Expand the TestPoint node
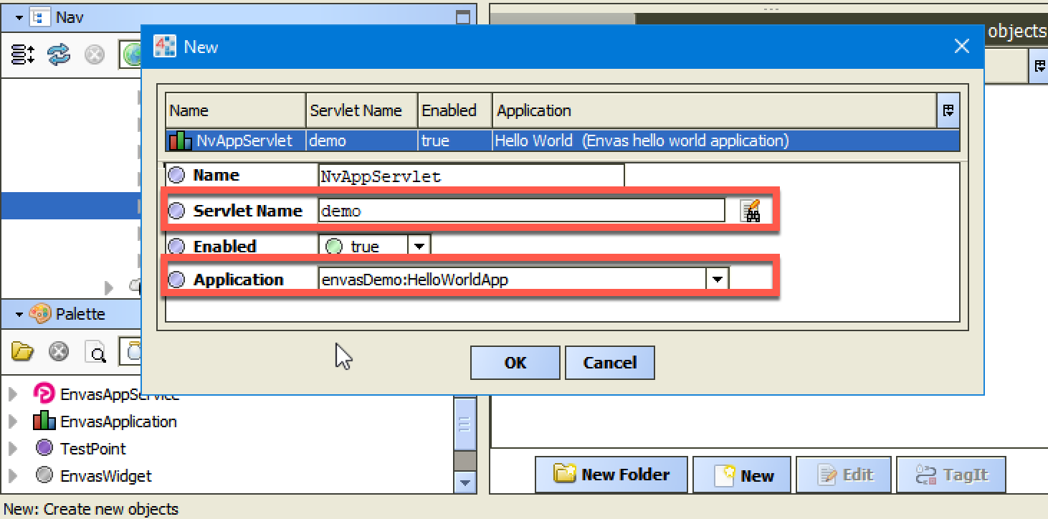The image size is (1048, 519). click(x=13, y=449)
